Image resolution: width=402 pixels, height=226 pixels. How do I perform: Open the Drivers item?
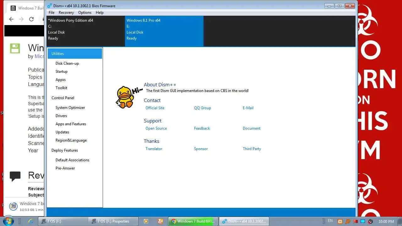pyautogui.click(x=61, y=116)
